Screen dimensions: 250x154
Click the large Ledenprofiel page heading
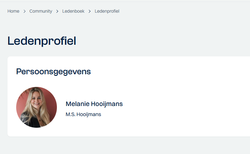click(42, 41)
